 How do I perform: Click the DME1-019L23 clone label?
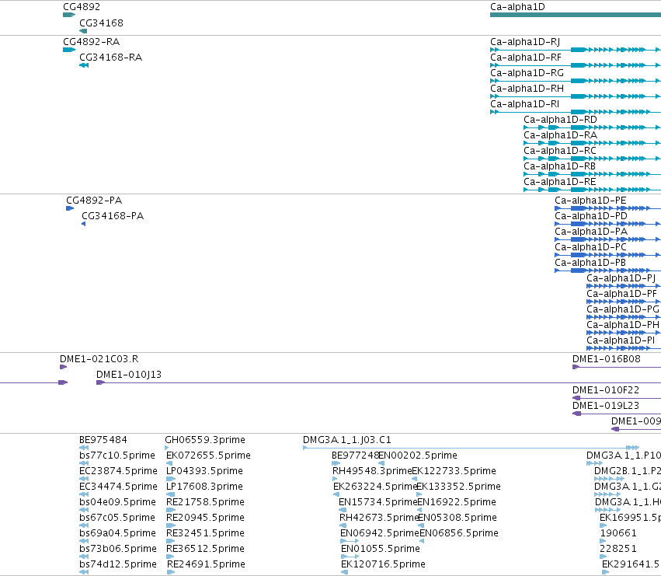click(x=606, y=406)
